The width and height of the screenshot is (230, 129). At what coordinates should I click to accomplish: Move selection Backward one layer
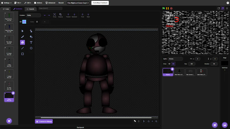[74, 15]
